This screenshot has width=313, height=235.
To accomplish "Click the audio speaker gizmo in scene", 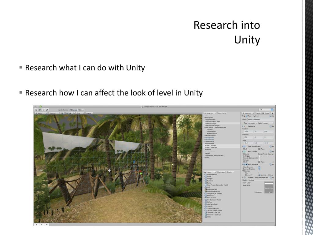I will [x=109, y=170].
